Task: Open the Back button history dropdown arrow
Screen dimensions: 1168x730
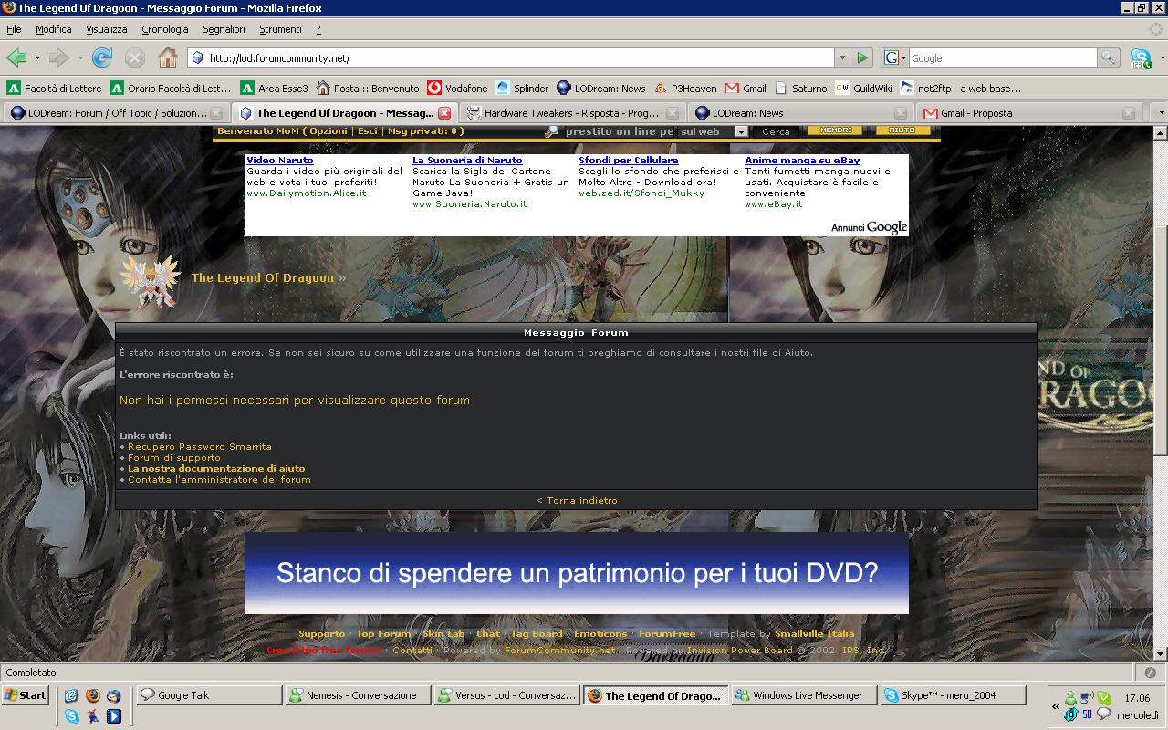Action: [x=37, y=57]
